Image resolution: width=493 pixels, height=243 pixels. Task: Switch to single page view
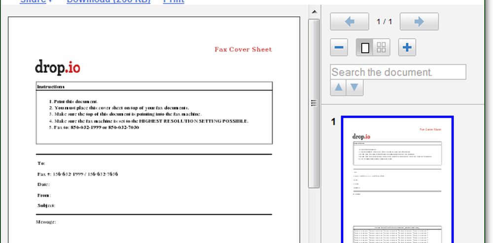pos(365,48)
